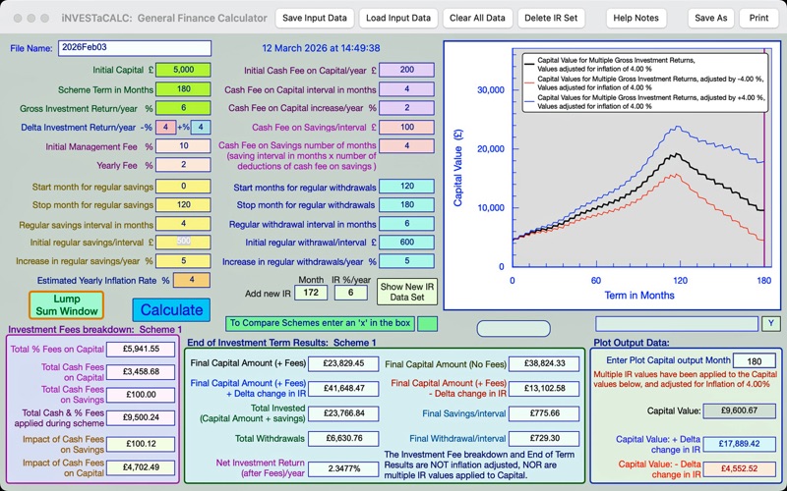Click the Print button
Screen dimensions: 787x491
point(758,18)
